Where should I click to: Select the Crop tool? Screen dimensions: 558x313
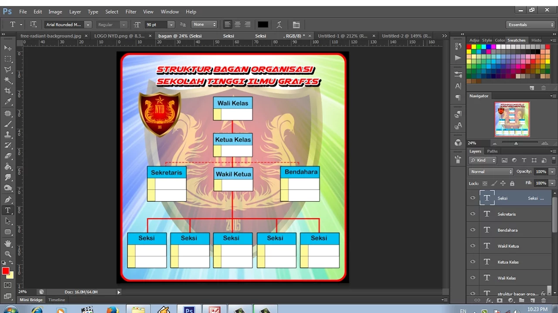point(8,91)
